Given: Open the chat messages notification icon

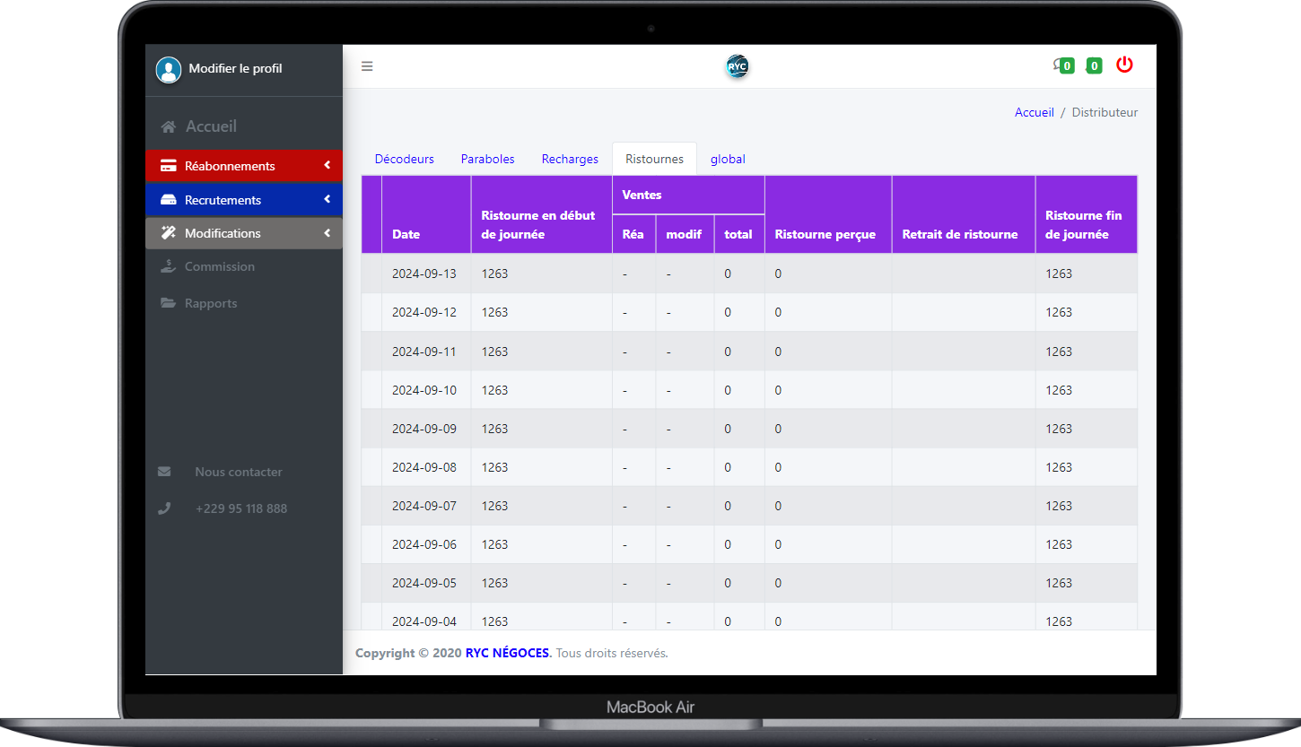Looking at the screenshot, I should pyautogui.click(x=1061, y=65).
